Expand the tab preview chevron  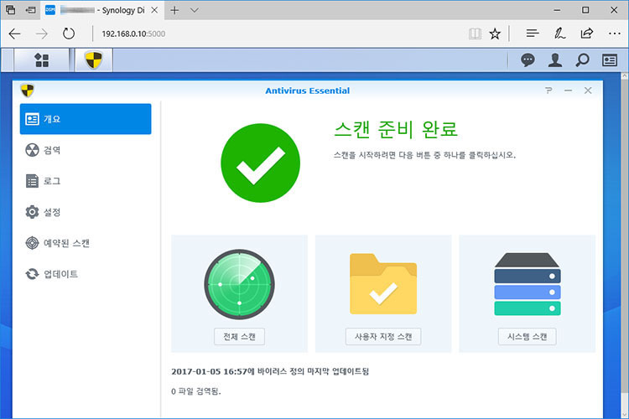point(195,10)
